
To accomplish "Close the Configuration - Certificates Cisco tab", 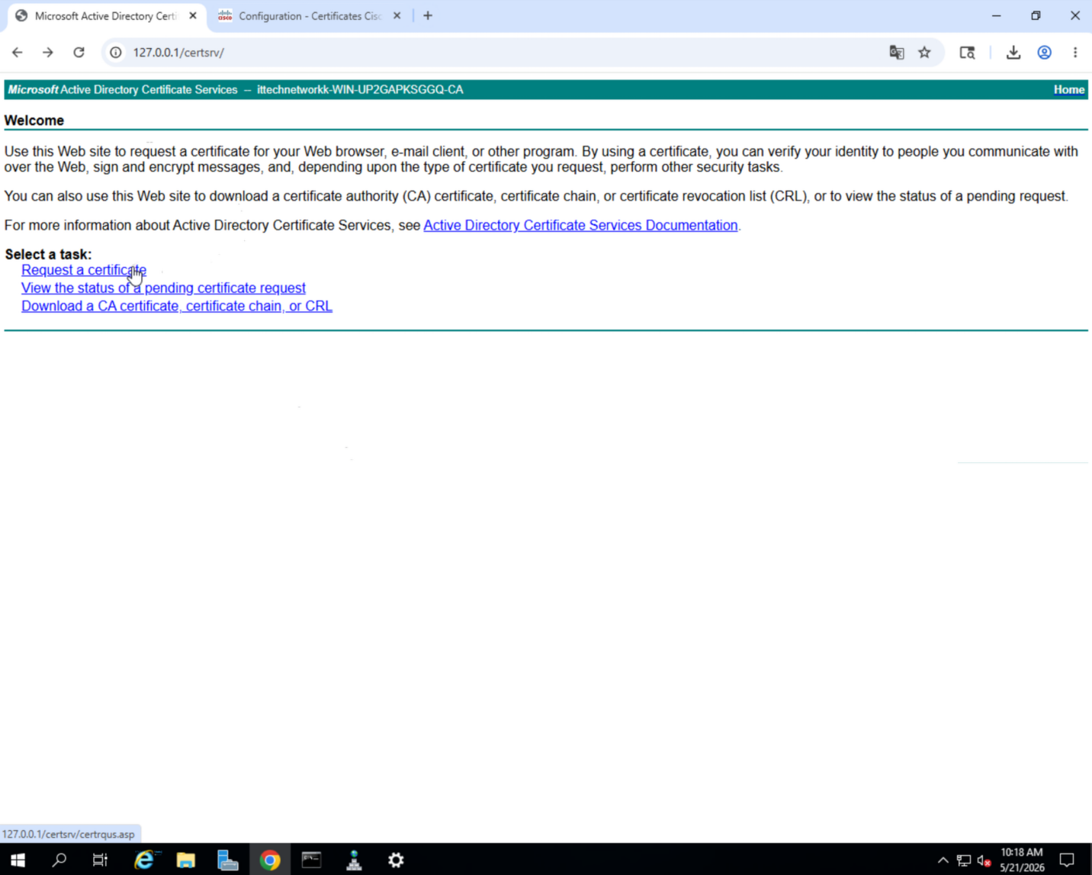I will [397, 16].
